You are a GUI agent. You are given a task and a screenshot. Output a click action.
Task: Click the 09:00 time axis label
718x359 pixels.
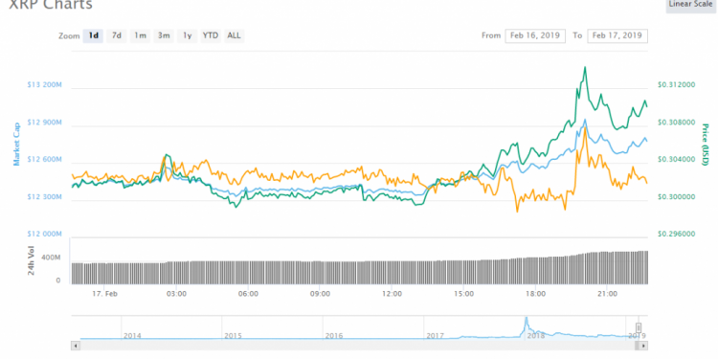click(x=320, y=294)
